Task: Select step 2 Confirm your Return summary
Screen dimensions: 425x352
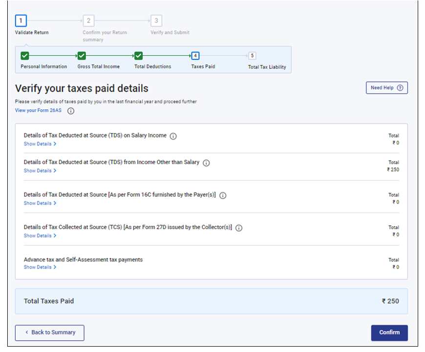Action: click(88, 21)
